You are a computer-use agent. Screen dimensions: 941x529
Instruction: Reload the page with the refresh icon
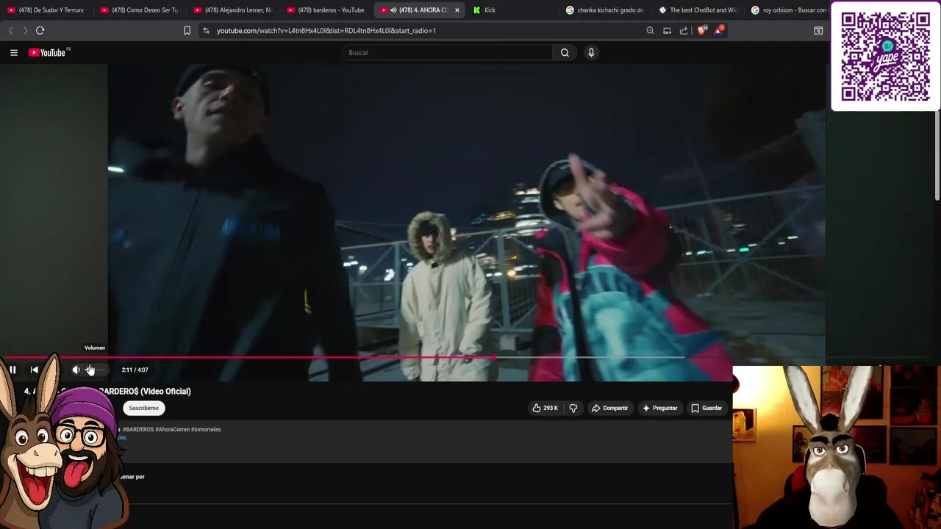40,30
